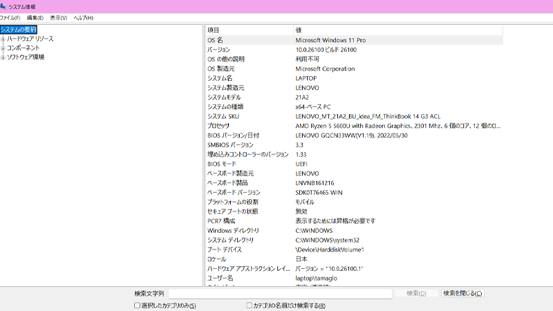Image resolution: width=553 pixels, height=311 pixels.
Task: Select the BIOS バージョン/日付 row
Action: (354, 135)
